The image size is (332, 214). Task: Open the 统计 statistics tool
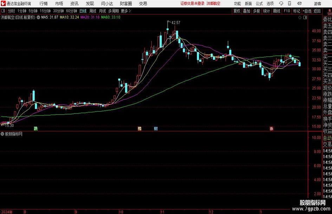(266, 11)
